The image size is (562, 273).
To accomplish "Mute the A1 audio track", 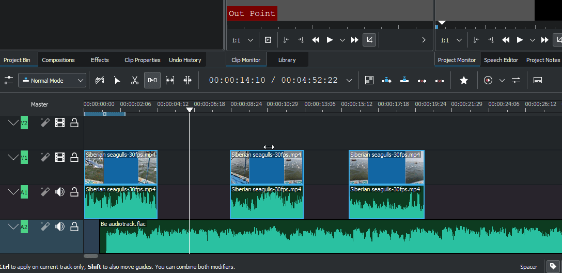I will point(60,192).
